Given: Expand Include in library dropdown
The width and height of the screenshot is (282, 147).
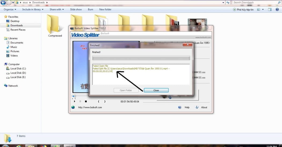Looking at the screenshot, I should pos(33,10).
